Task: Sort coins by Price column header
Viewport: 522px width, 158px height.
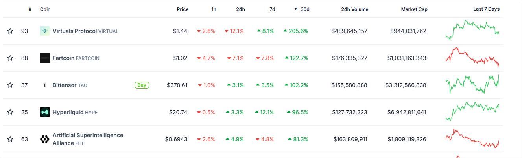Action: point(183,9)
